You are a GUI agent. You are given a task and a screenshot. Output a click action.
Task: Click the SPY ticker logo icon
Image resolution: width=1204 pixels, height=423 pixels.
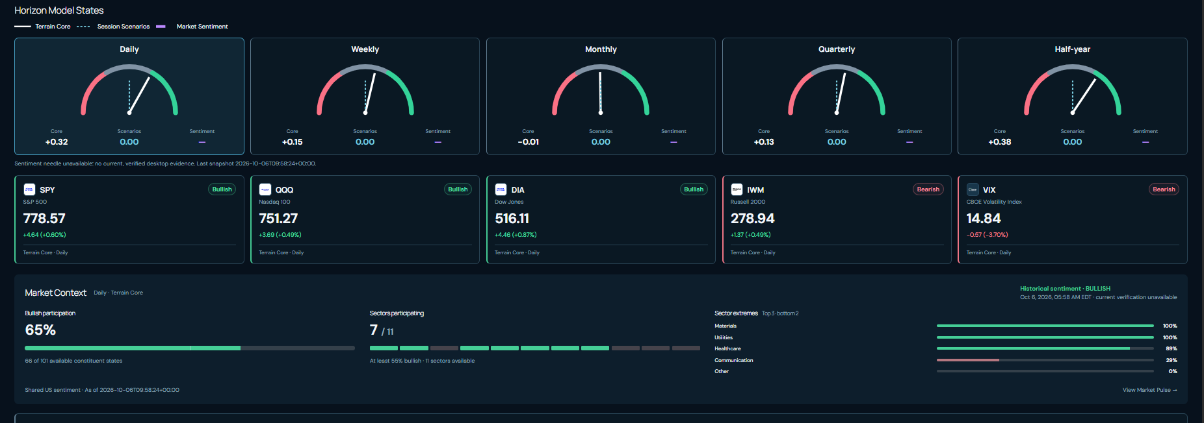coord(29,189)
